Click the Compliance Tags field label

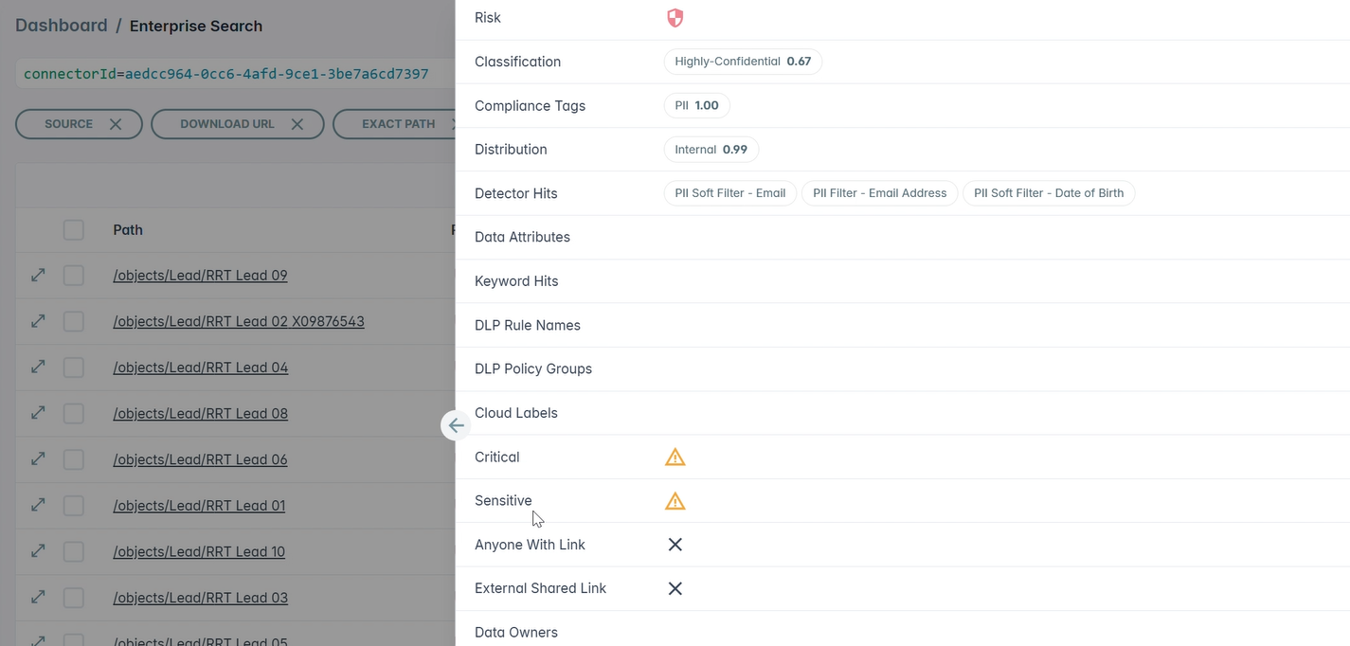[530, 106]
